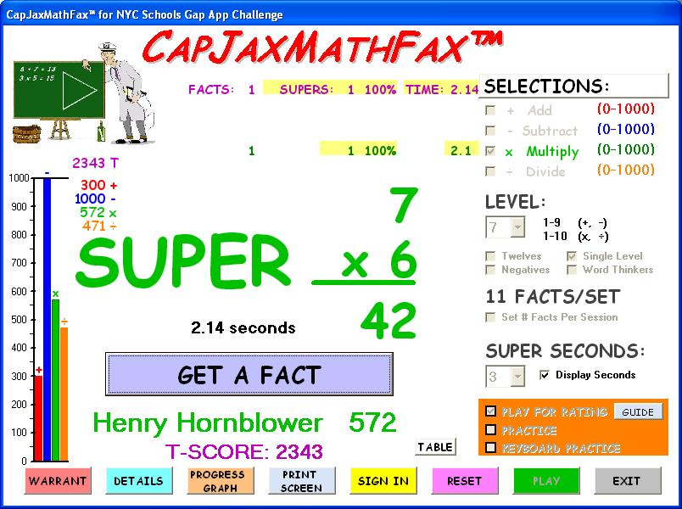The image size is (682, 509).
Task: Click the TIME: 2.14 statistic
Action: [442, 89]
